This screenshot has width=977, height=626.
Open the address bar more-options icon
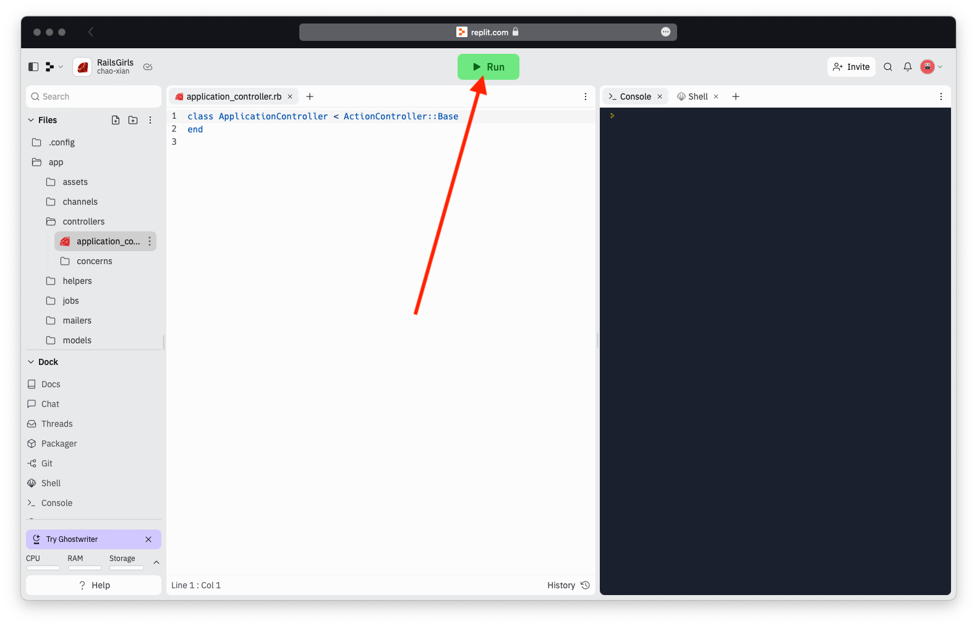(x=665, y=32)
